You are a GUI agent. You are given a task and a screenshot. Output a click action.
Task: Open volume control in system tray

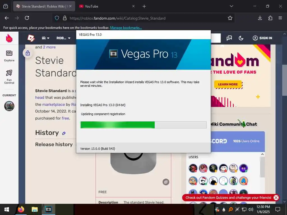click(251, 209)
